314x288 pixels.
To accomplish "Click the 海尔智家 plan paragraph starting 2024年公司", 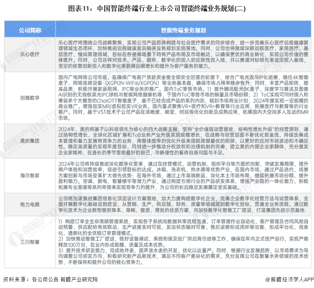I will click(183, 176).
